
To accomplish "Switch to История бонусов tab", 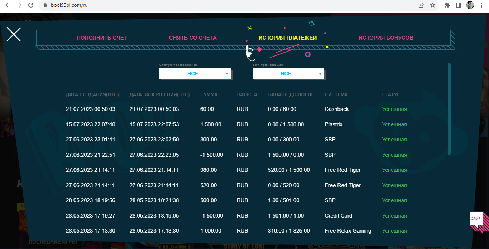I will tap(386, 38).
